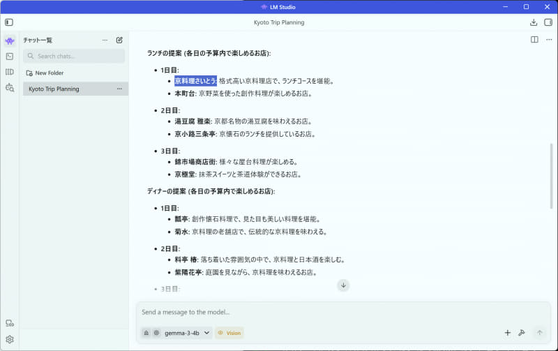The image size is (558, 351).
Task: Click the ランチの提案 heading
Action: click(209, 54)
